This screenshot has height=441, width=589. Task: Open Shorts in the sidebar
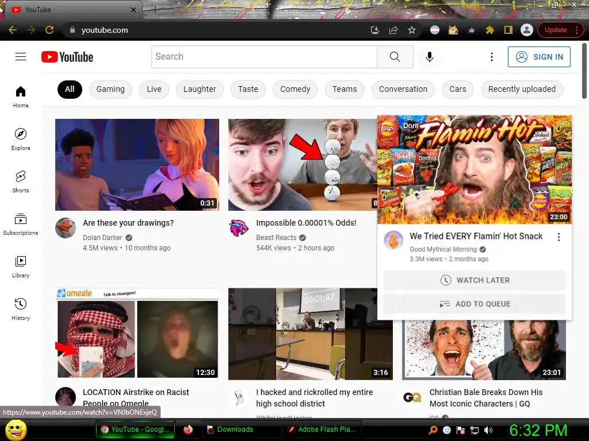coord(21,181)
